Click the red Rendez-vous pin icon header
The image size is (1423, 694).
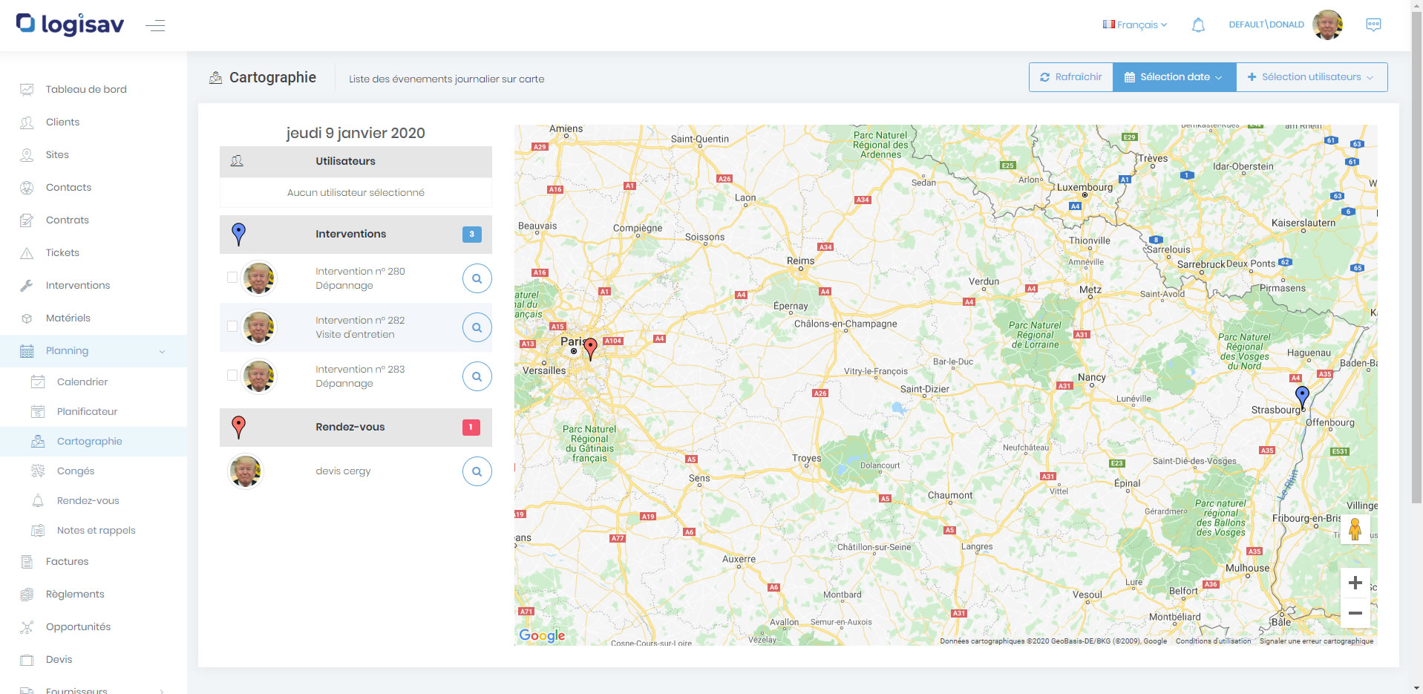pos(238,427)
